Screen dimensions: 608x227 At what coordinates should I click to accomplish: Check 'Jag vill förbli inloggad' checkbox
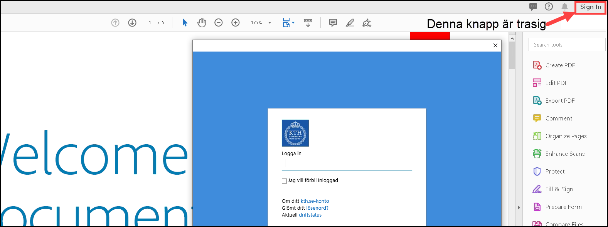click(285, 181)
